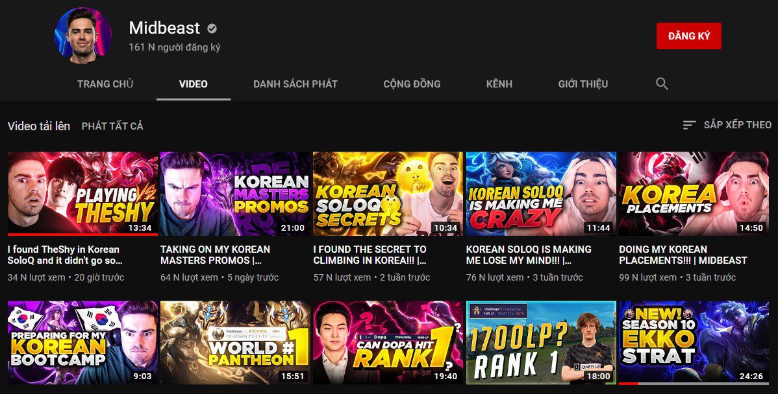Click the title 'I found TheShy in Korean SoloQ'
778x394 pixels.
65,255
